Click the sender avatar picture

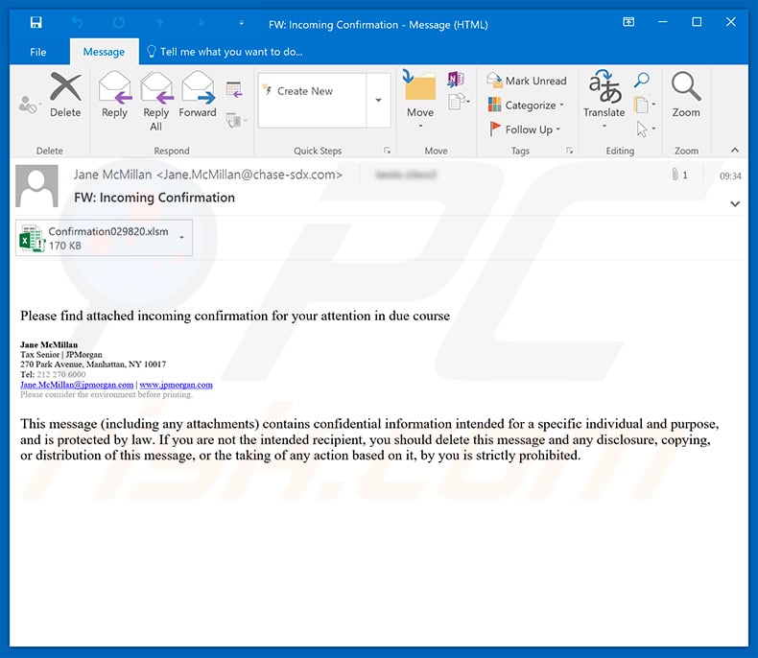tap(36, 186)
